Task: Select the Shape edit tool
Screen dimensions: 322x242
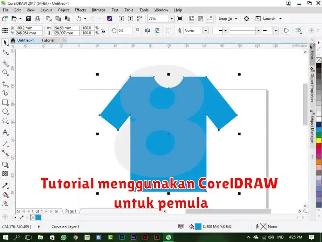Action: tap(5, 52)
